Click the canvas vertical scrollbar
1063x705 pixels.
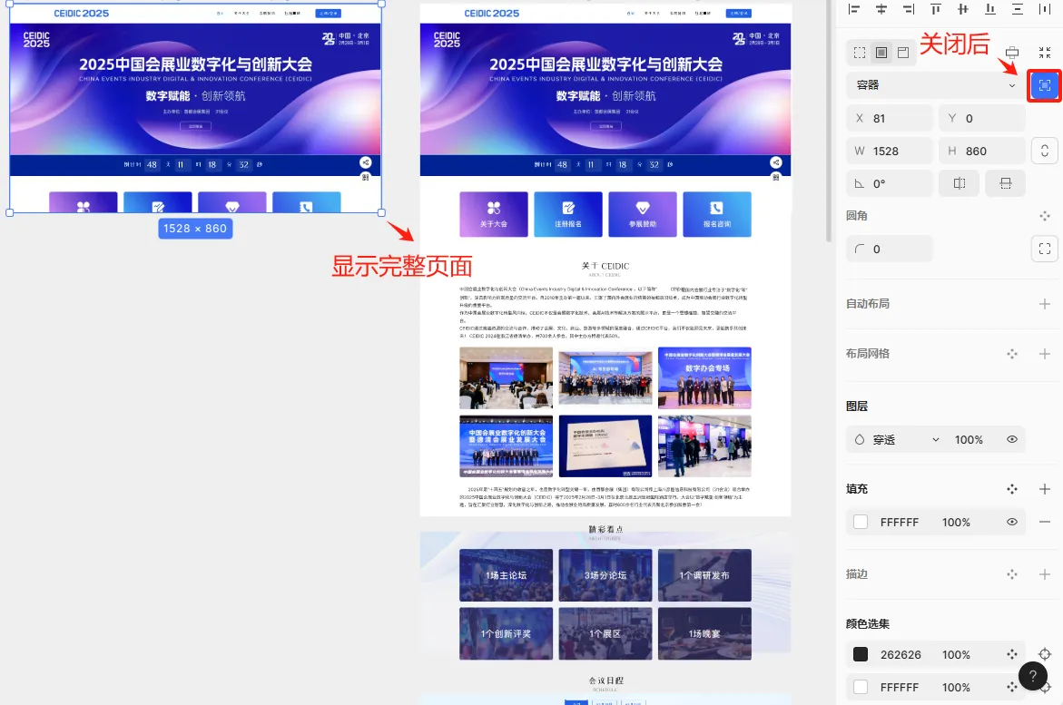pos(829,121)
